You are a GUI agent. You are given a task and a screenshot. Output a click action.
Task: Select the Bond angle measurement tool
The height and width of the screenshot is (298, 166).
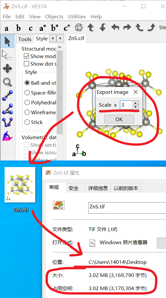click(x=8, y=109)
